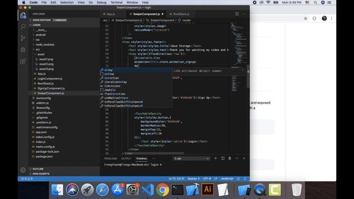Click the Ln 72 cursor position status item
Viewport: 354px width, 199px height.
(176, 179)
